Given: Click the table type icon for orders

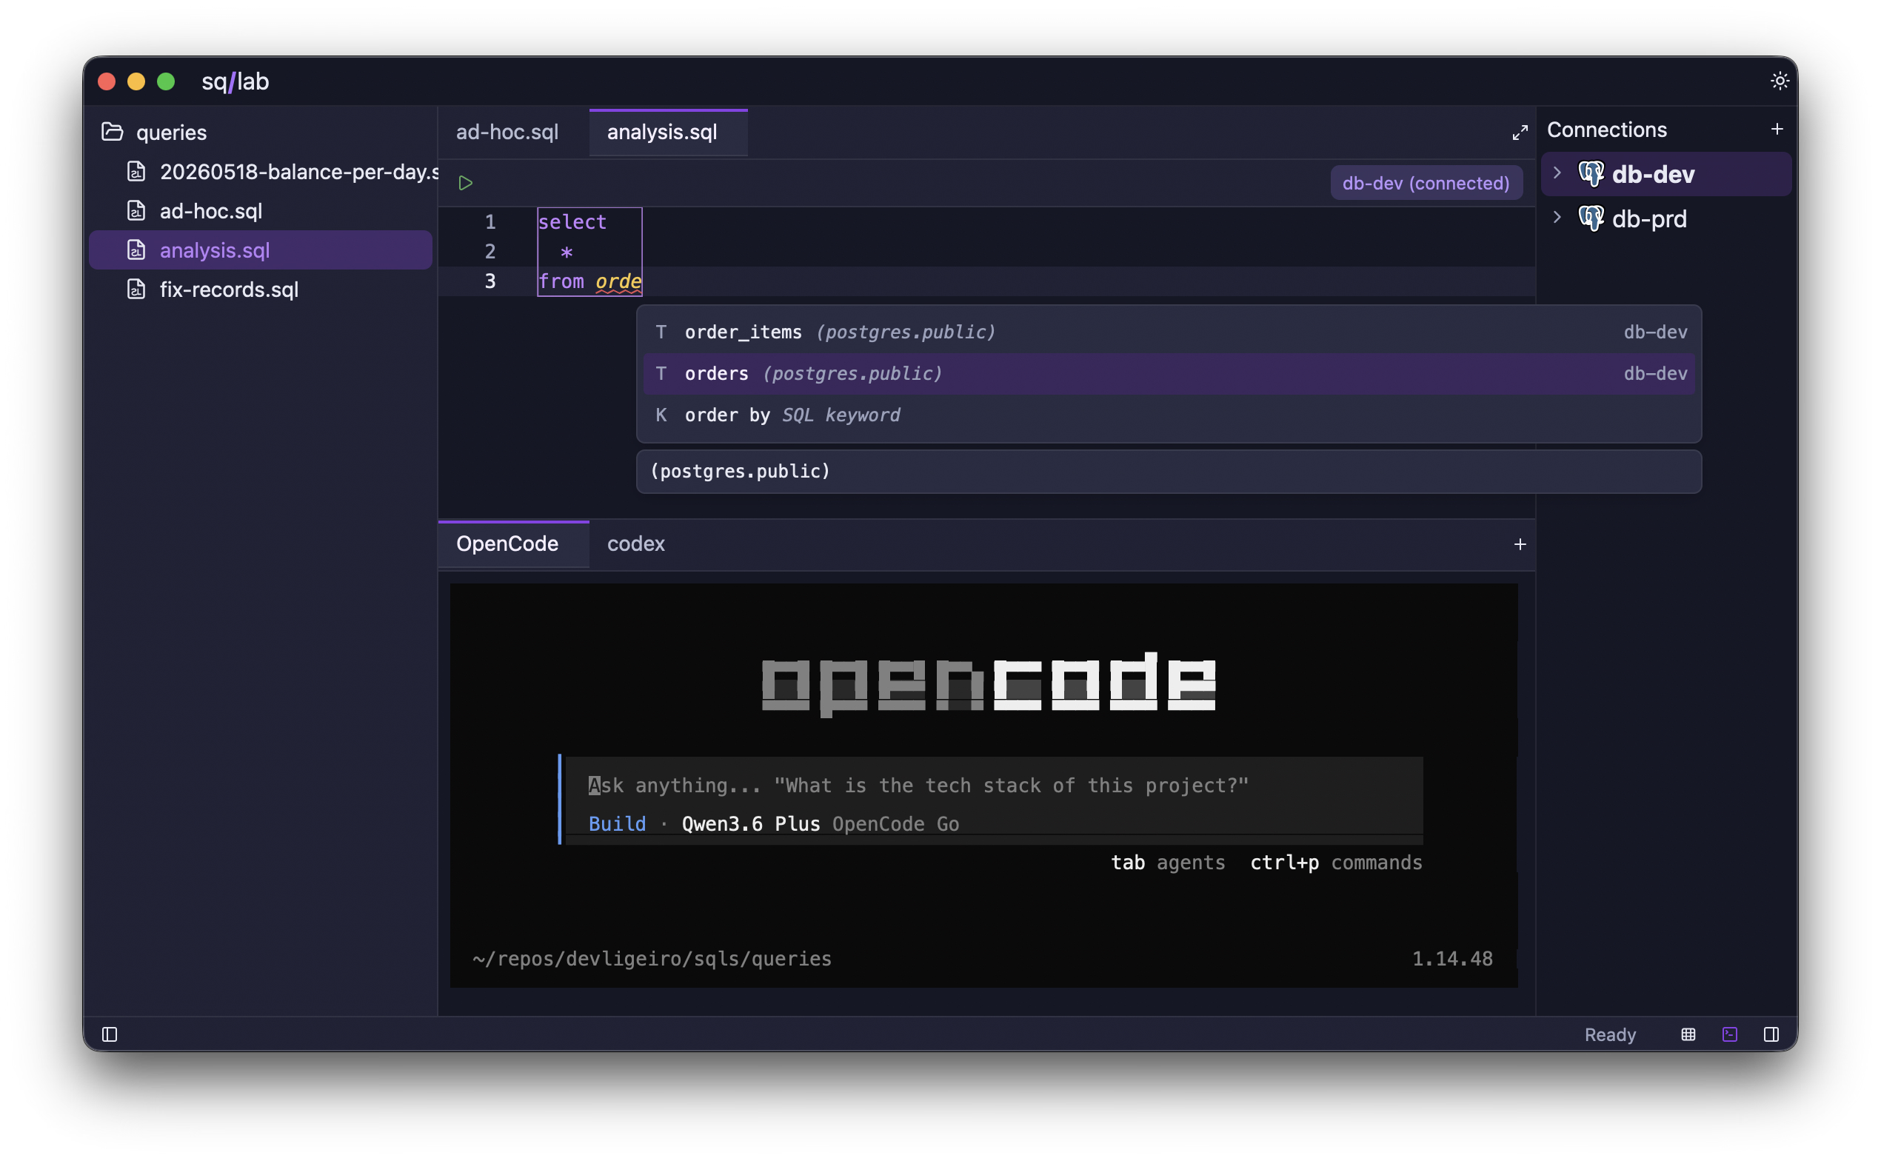Looking at the screenshot, I should pos(661,373).
